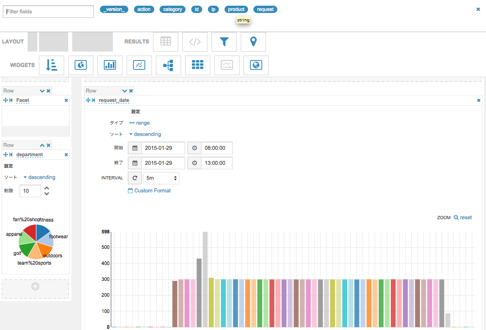
Task: Click the resize icon beside request_date
Action: pyautogui.click(x=93, y=100)
